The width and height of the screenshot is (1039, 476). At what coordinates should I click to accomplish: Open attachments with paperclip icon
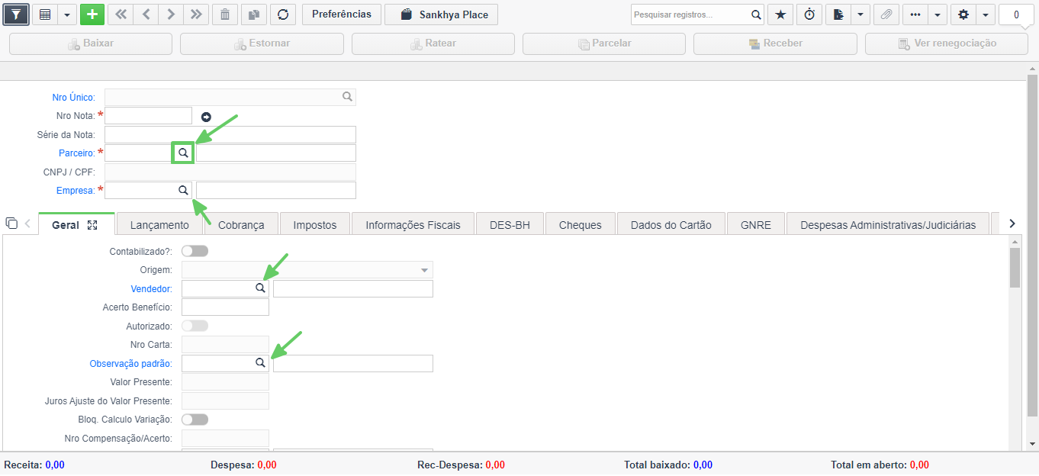click(x=886, y=14)
